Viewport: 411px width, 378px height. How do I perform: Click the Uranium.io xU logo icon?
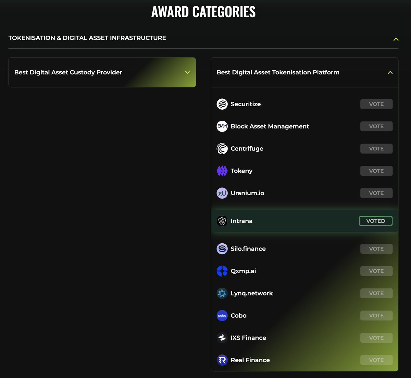point(222,193)
